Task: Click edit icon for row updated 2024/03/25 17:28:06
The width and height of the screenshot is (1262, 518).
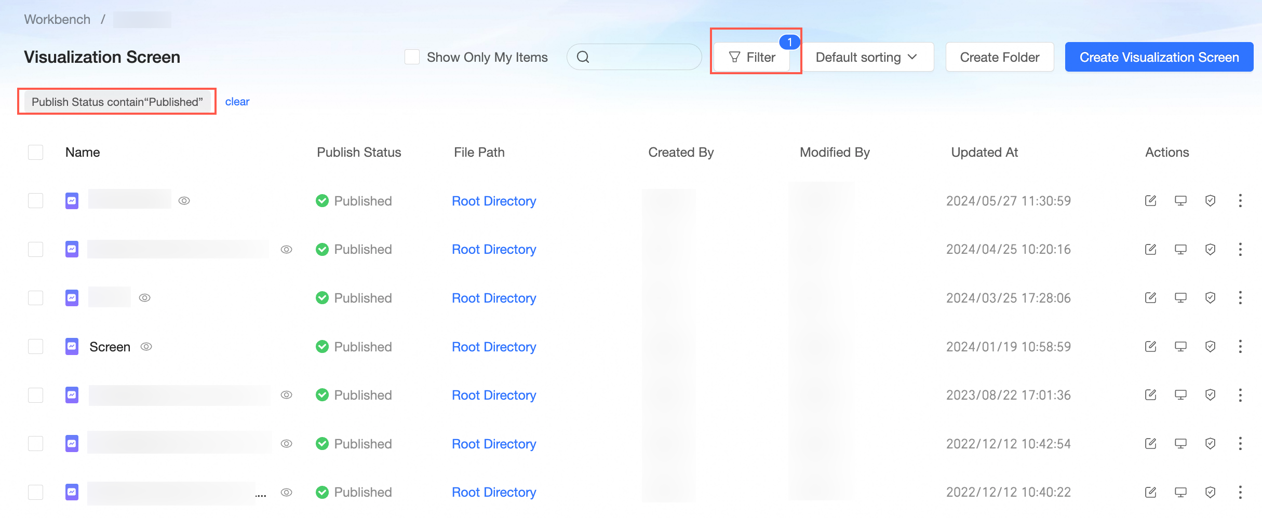Action: [x=1150, y=298]
